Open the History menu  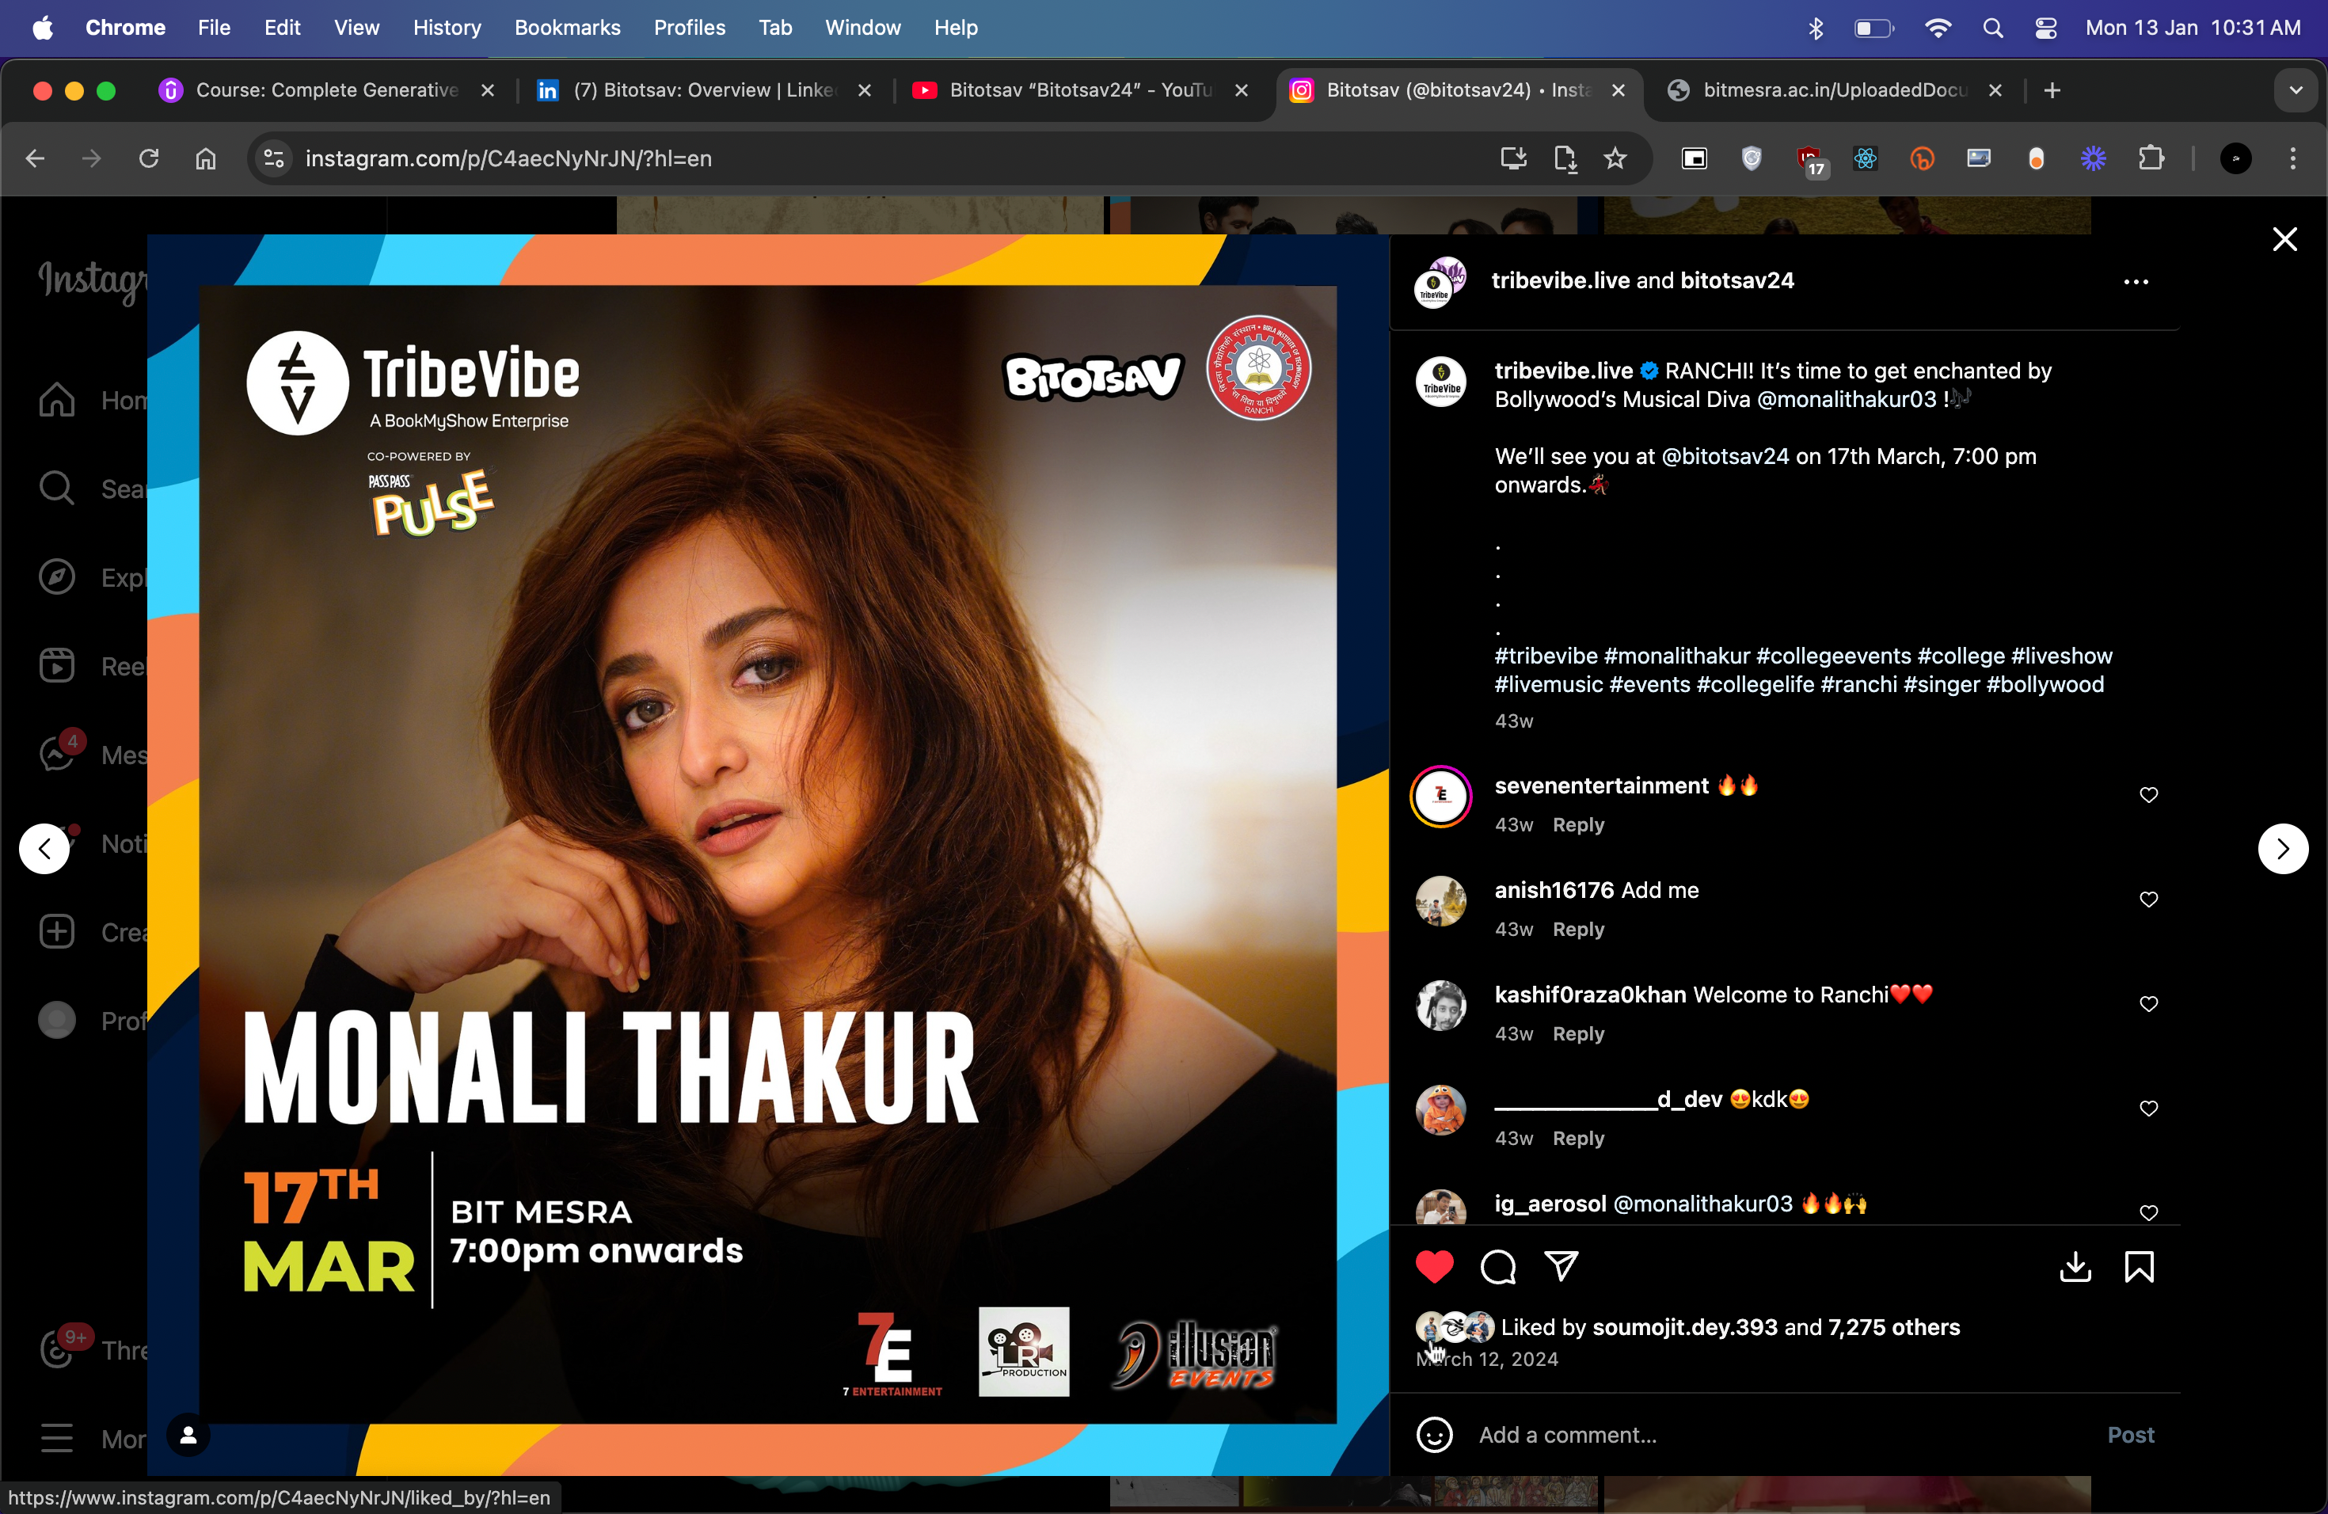point(447,28)
